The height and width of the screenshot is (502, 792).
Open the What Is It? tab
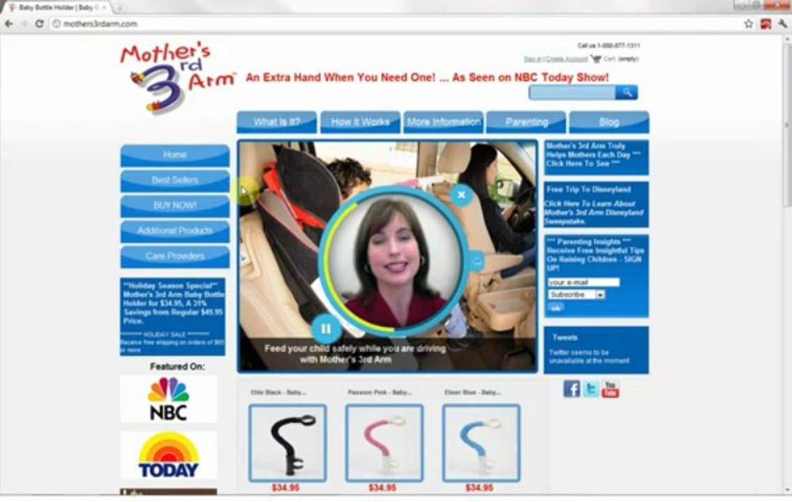point(277,122)
